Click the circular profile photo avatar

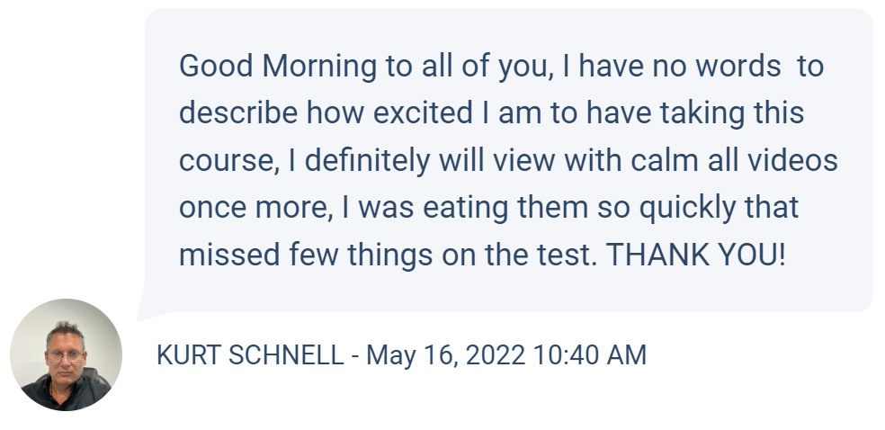[66, 354]
